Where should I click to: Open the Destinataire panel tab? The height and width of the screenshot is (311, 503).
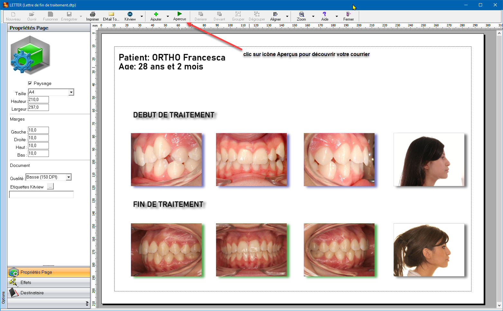click(32, 293)
